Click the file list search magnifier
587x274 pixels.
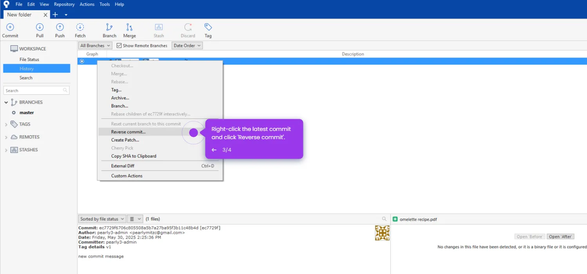pyautogui.click(x=384, y=219)
